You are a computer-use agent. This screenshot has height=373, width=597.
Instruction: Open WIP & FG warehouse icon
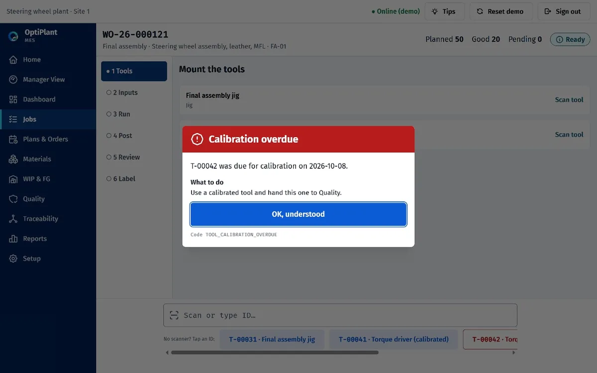[x=13, y=179]
